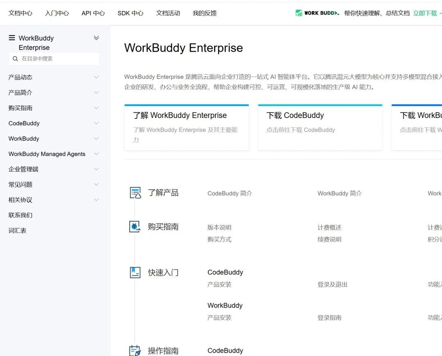This screenshot has height=356, width=442.
Task: Open the 计费概述 link
Action: click(x=329, y=227)
